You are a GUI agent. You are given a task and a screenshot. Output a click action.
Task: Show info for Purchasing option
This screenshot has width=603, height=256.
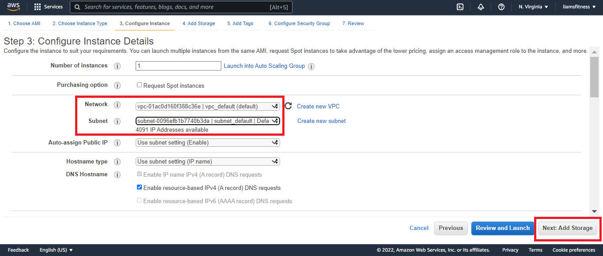(x=117, y=85)
